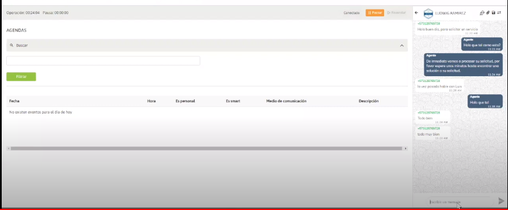Viewport: 508px width, 210px height.
Task: Attach a file with the paperclip icon
Action: [488, 13]
